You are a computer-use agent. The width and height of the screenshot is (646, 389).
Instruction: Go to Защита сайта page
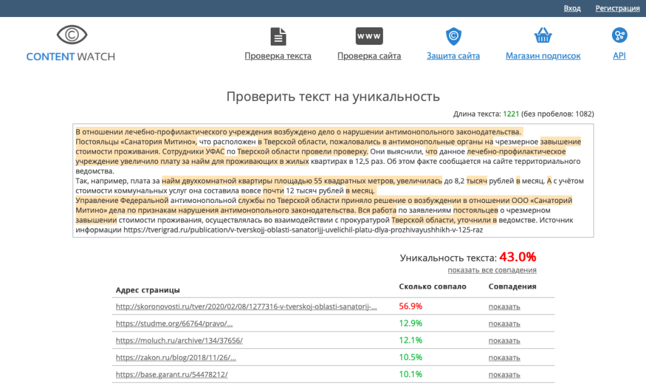coord(453,56)
